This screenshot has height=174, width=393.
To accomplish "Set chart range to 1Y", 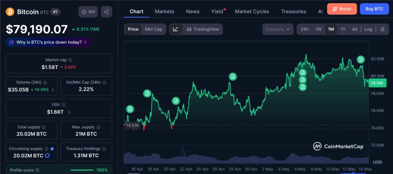I will [x=343, y=29].
